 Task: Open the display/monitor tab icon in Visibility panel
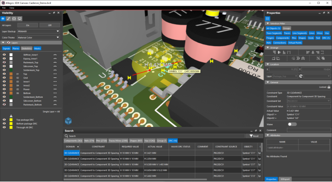click(x=19, y=19)
